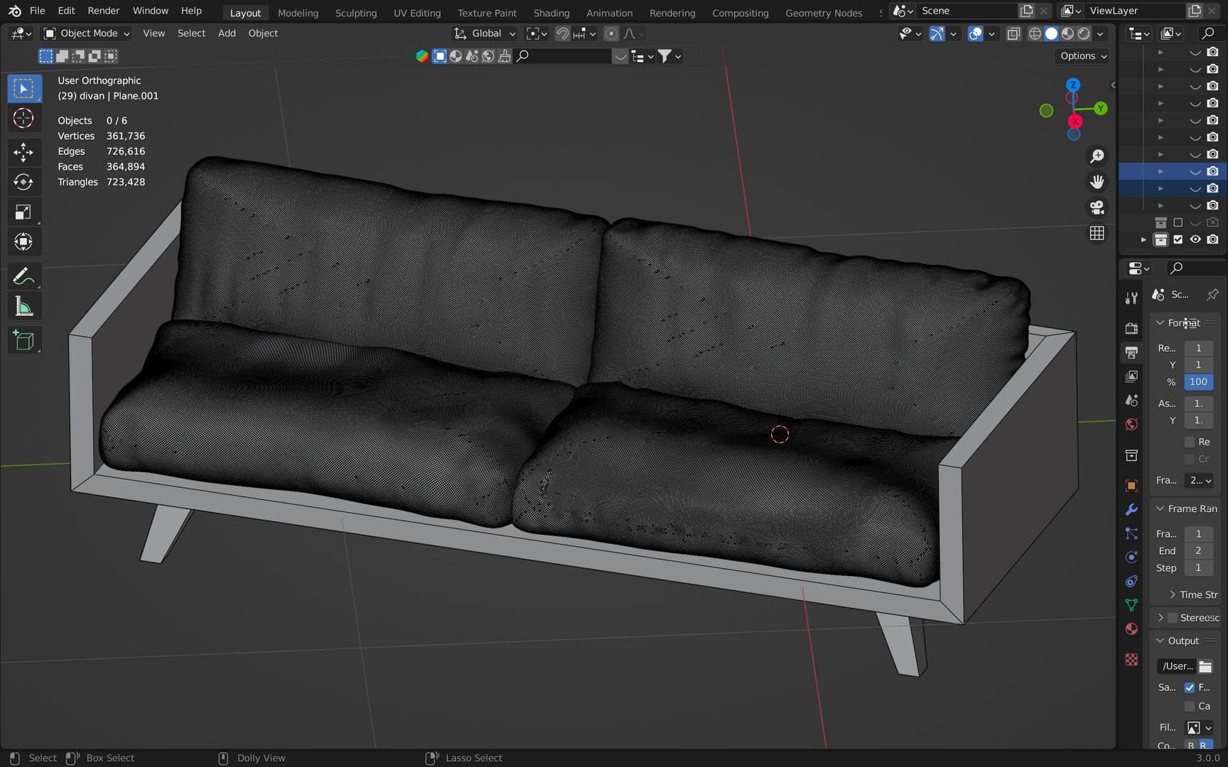Choose the Transform tool
The image size is (1228, 767).
pyautogui.click(x=23, y=241)
